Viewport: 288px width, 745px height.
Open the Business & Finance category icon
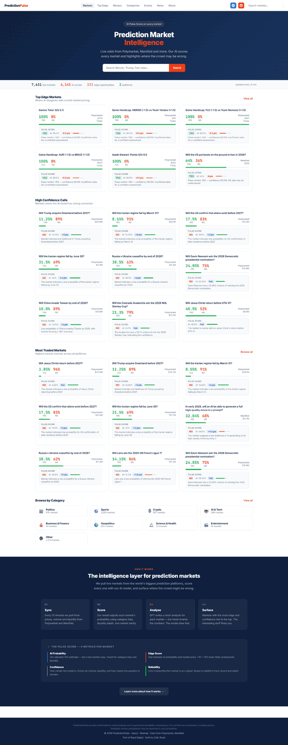[x=40, y=525]
